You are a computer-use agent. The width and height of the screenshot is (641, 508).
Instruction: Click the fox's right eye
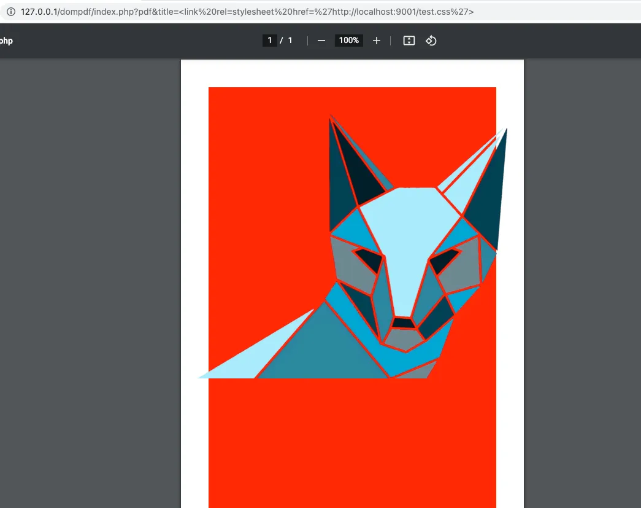[443, 260]
